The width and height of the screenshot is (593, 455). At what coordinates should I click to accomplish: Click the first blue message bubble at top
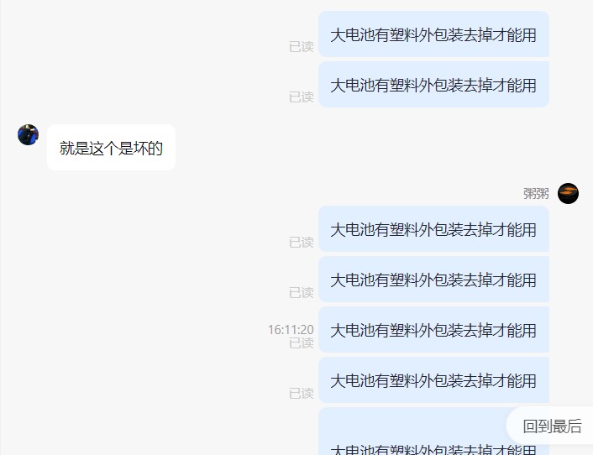point(433,34)
